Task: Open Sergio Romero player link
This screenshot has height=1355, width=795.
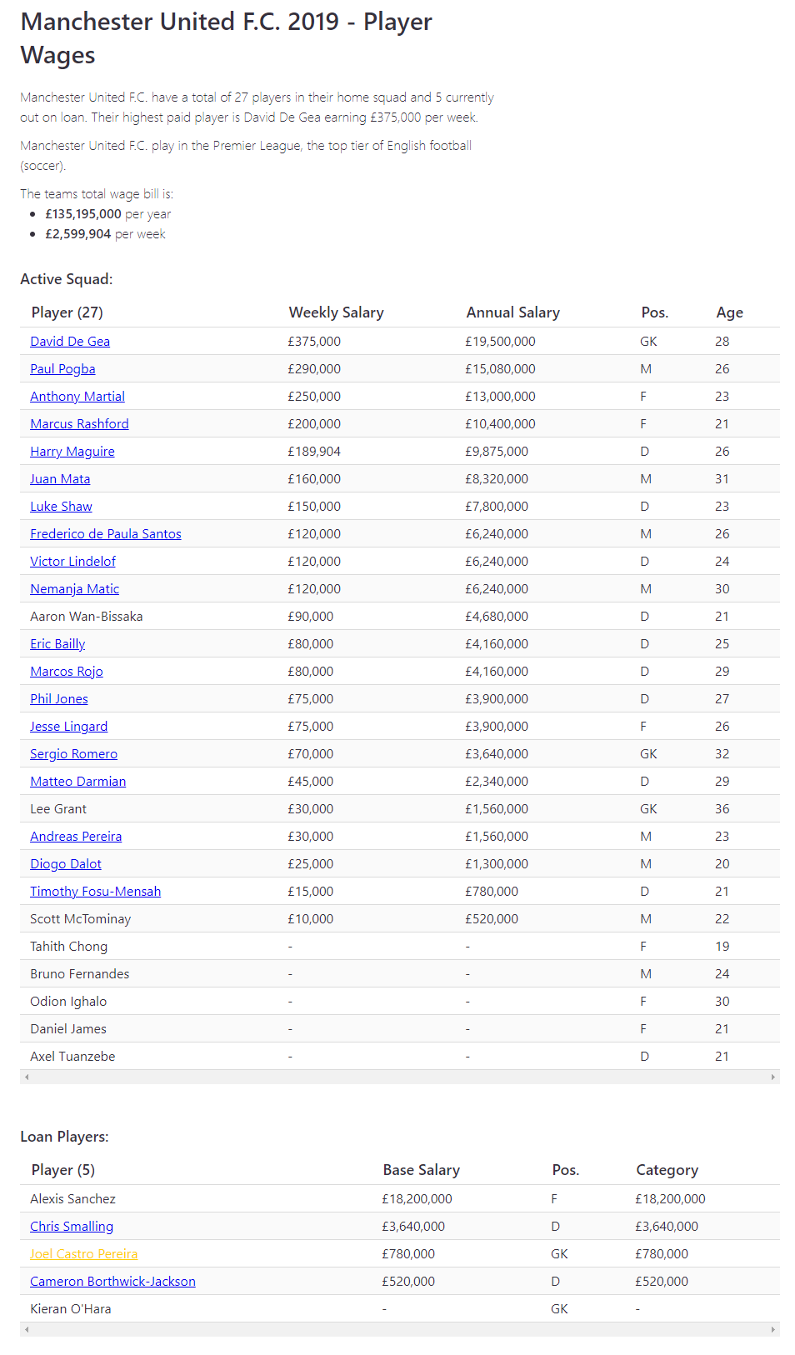Action: point(73,753)
